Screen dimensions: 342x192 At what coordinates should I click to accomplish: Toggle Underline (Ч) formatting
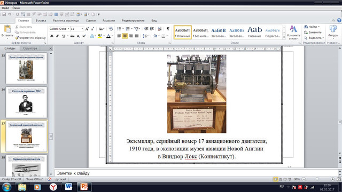coord(64,36)
